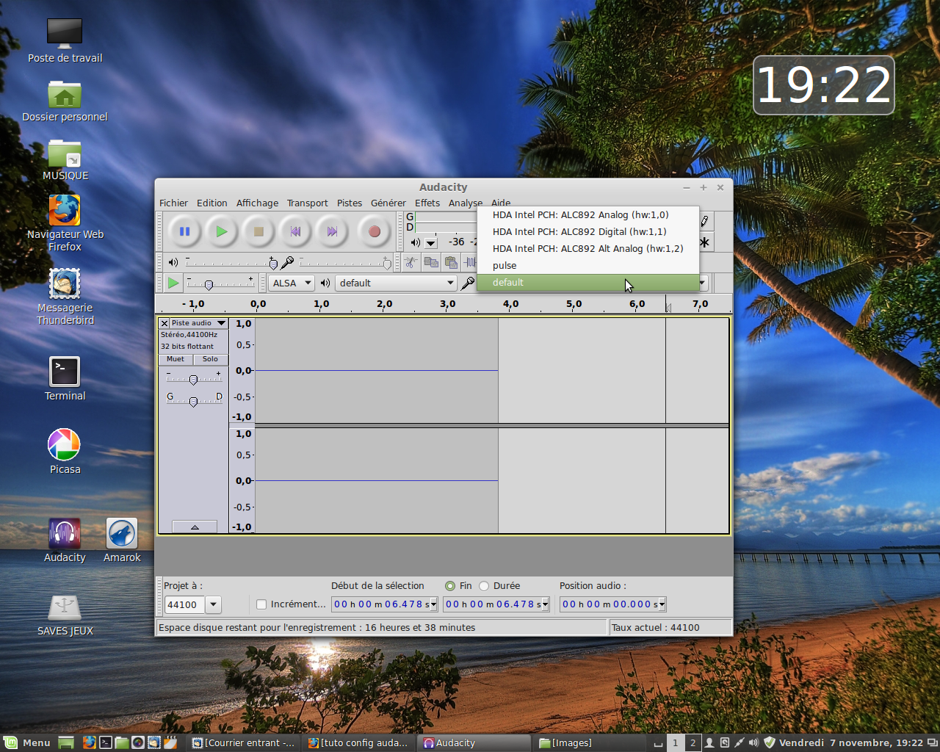Image resolution: width=940 pixels, height=752 pixels.
Task: Open the Générer menu
Action: coord(388,203)
